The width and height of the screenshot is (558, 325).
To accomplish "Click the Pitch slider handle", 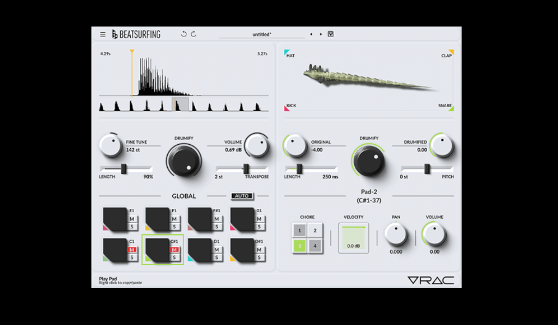I will click(x=427, y=169).
